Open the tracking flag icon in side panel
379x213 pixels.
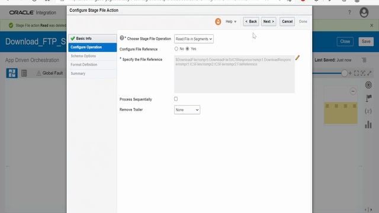[368, 98]
